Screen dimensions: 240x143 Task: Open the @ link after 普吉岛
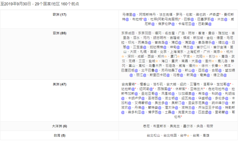pyautogui.click(x=166, y=43)
